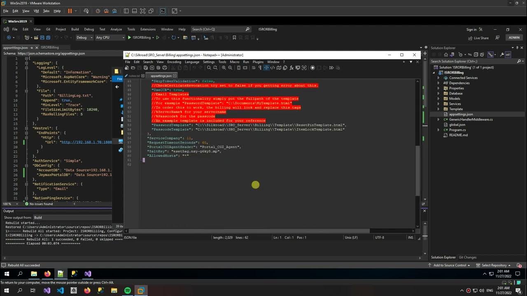Open the Debug configuration dropdown

(85, 37)
